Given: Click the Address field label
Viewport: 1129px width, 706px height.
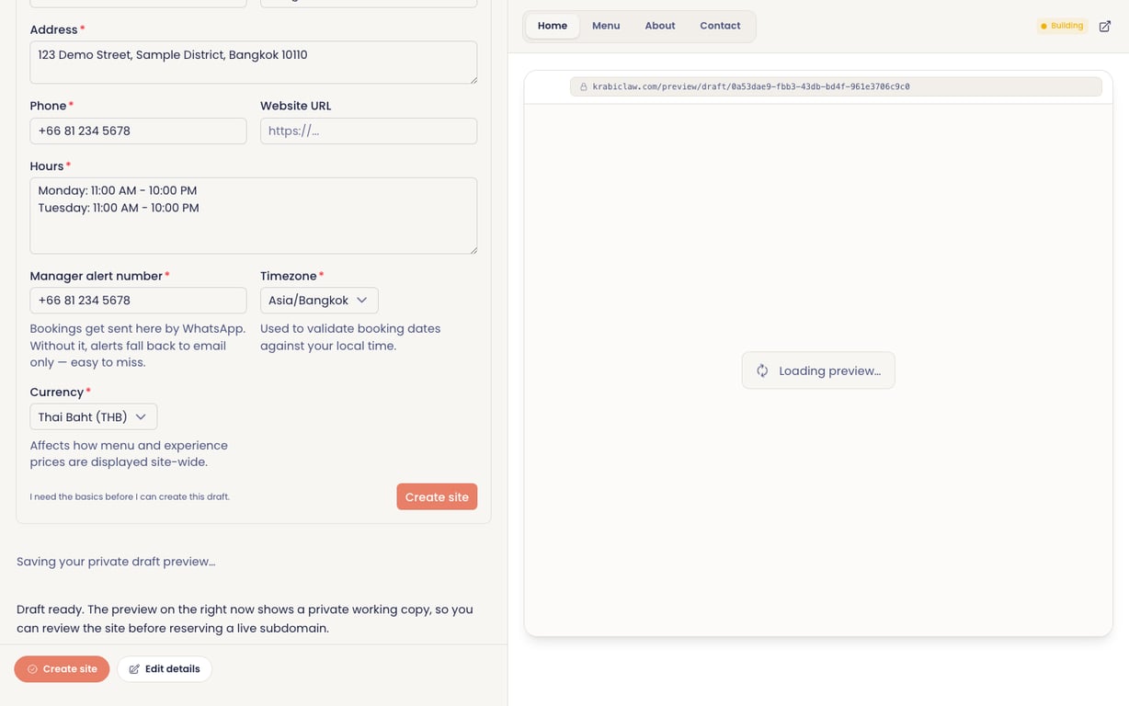Looking at the screenshot, I should point(54,29).
